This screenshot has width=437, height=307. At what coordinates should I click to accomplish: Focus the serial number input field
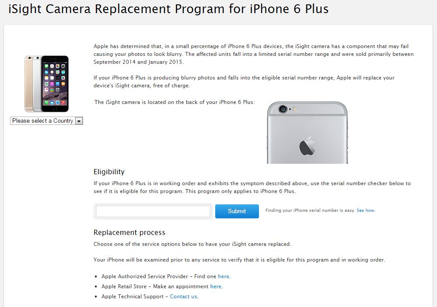[153, 211]
